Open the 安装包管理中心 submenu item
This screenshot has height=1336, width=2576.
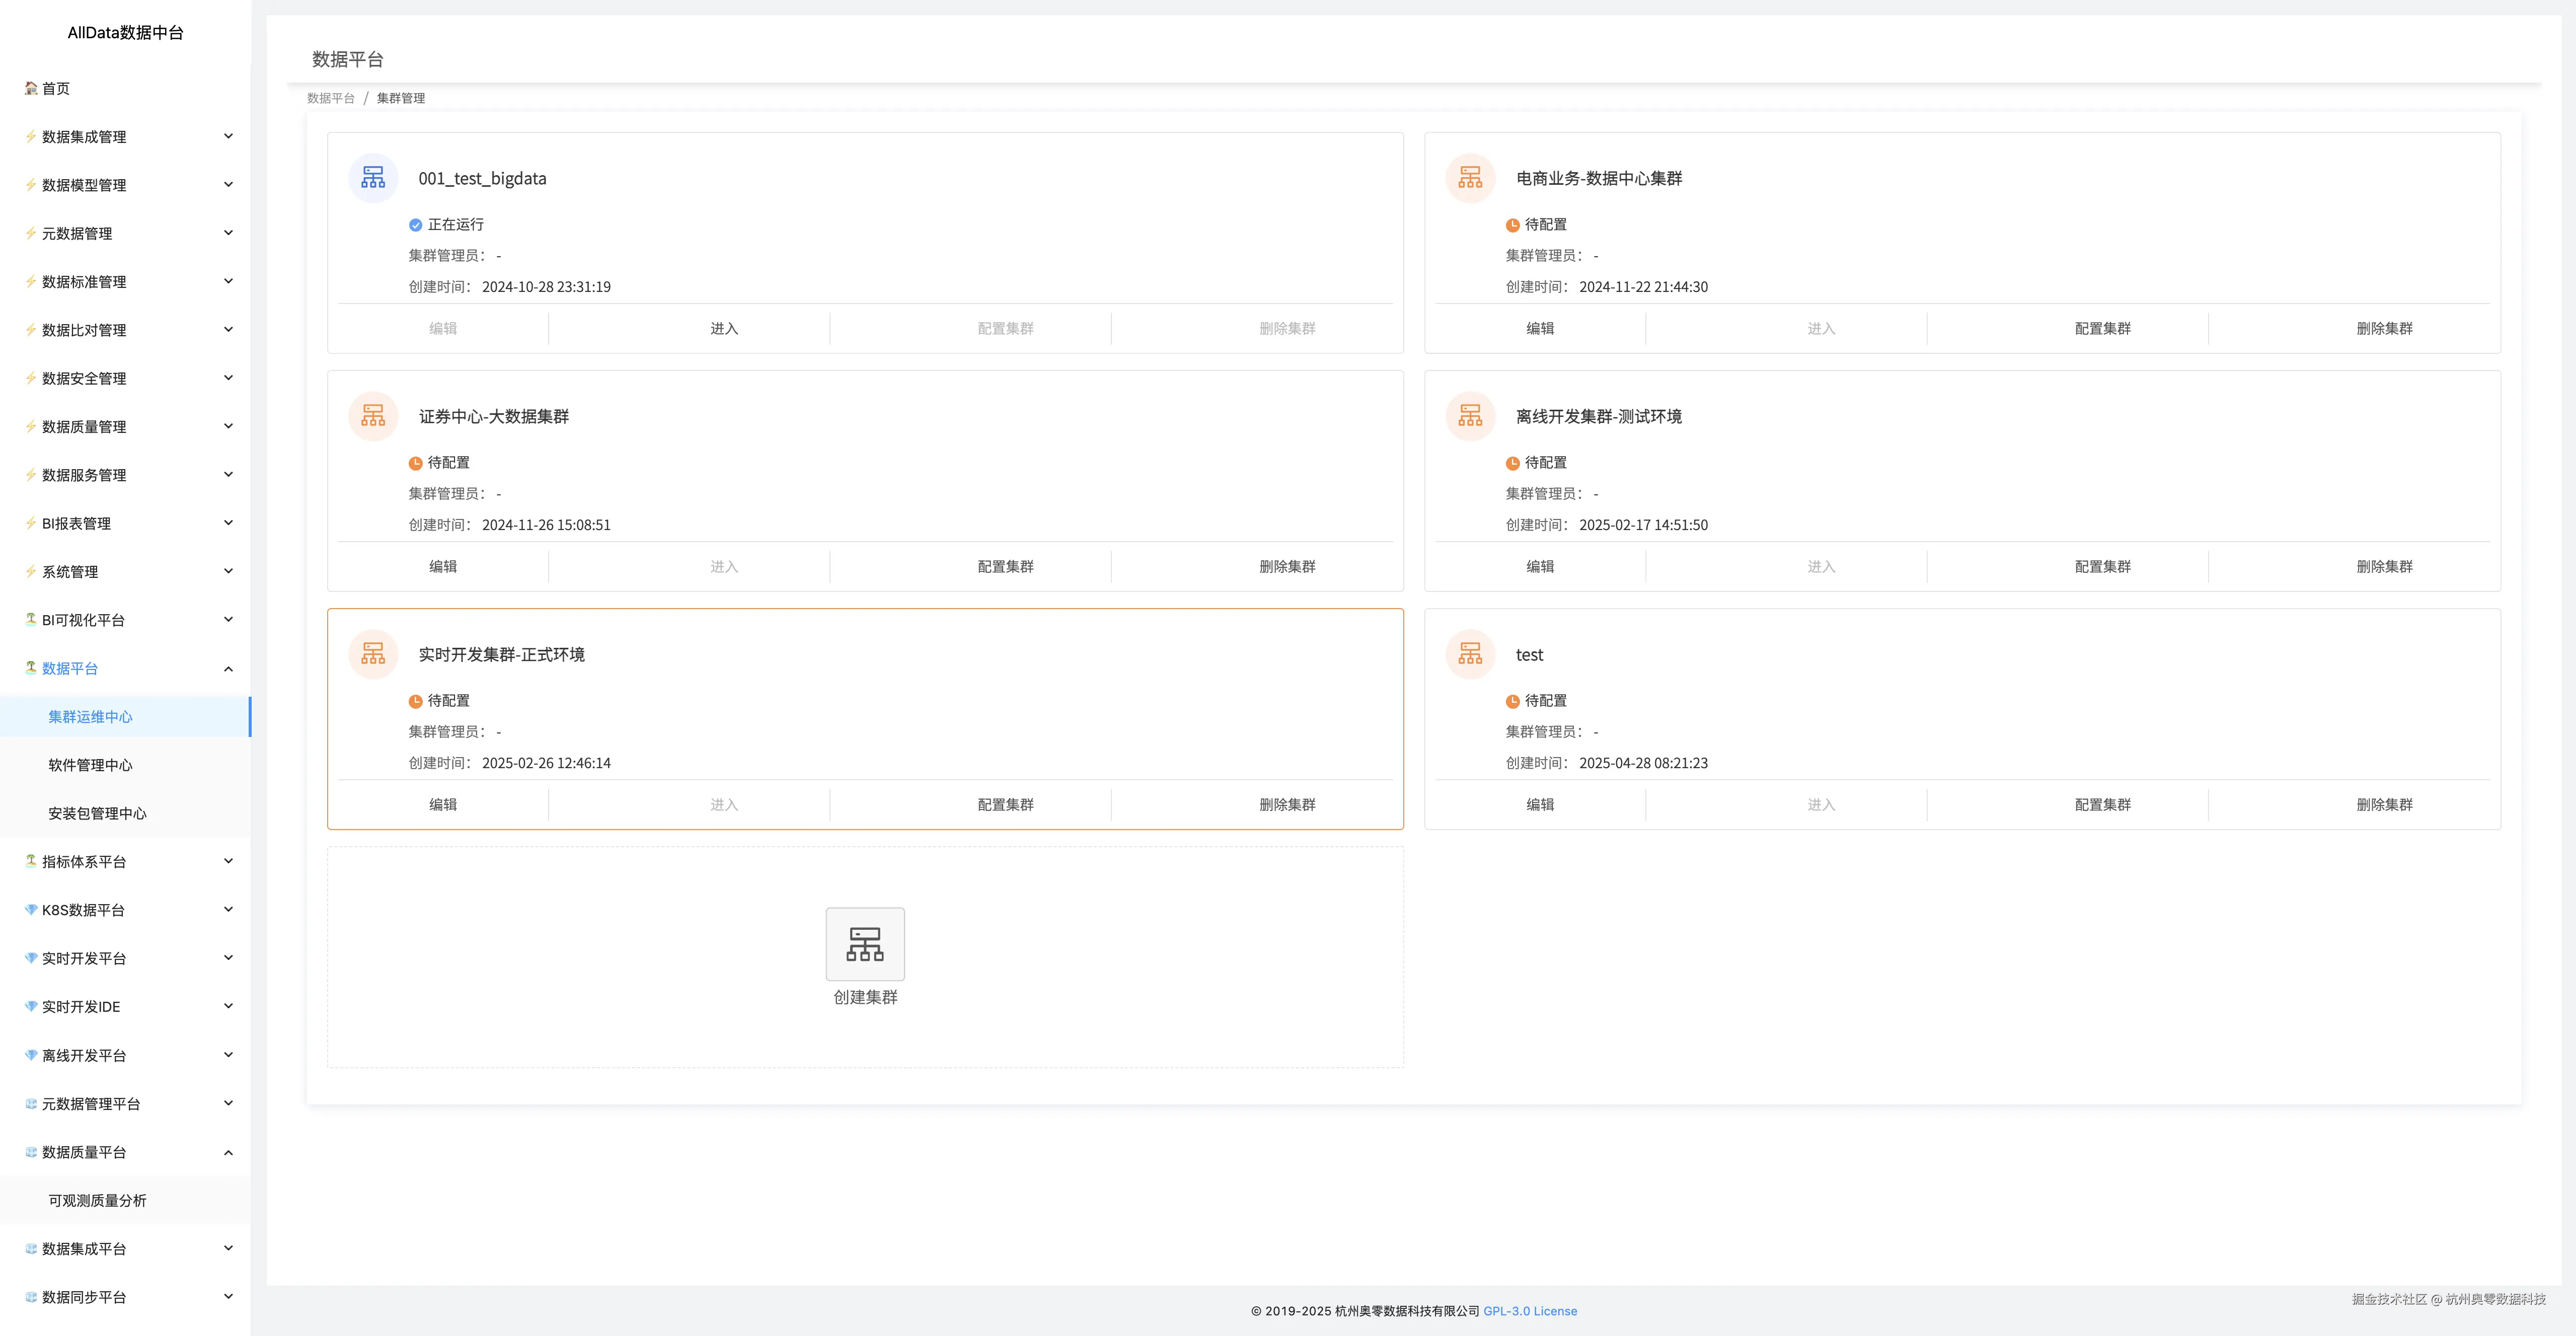coord(97,813)
